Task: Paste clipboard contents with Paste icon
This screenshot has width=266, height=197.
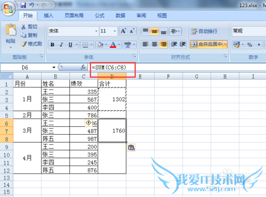Action: pyautogui.click(x=11, y=29)
